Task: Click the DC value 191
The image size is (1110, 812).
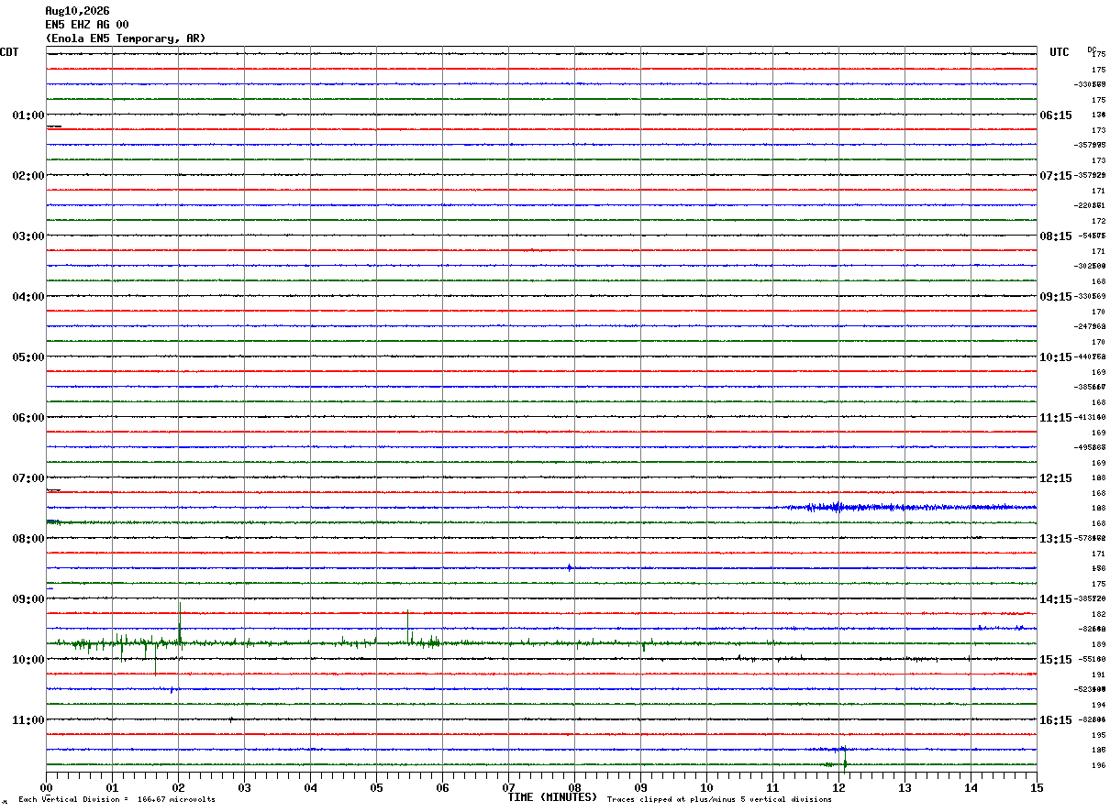Action: 1098,675
